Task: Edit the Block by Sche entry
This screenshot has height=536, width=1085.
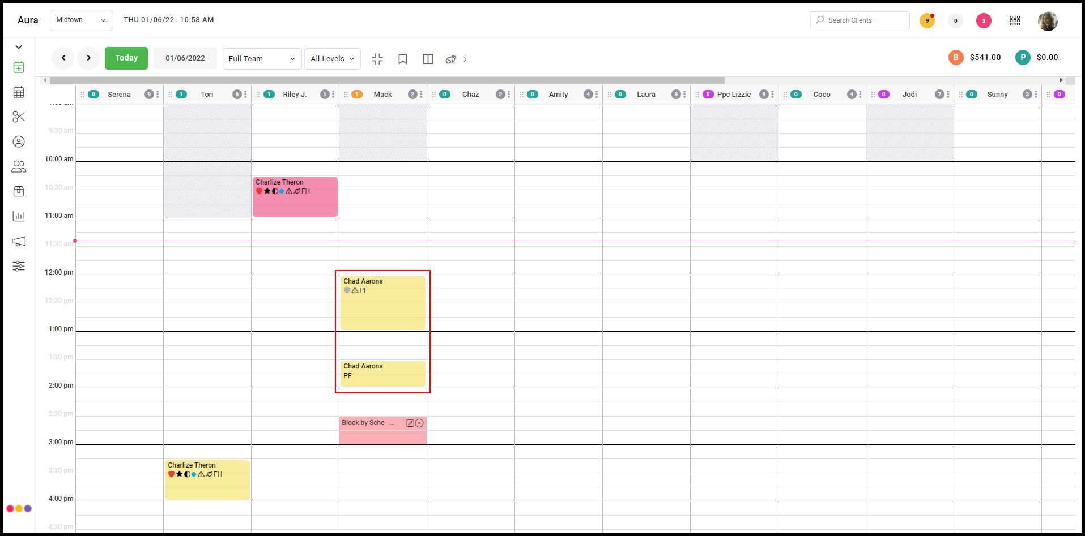Action: pyautogui.click(x=410, y=423)
